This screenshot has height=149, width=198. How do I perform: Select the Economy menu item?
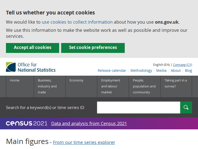[x=76, y=80]
